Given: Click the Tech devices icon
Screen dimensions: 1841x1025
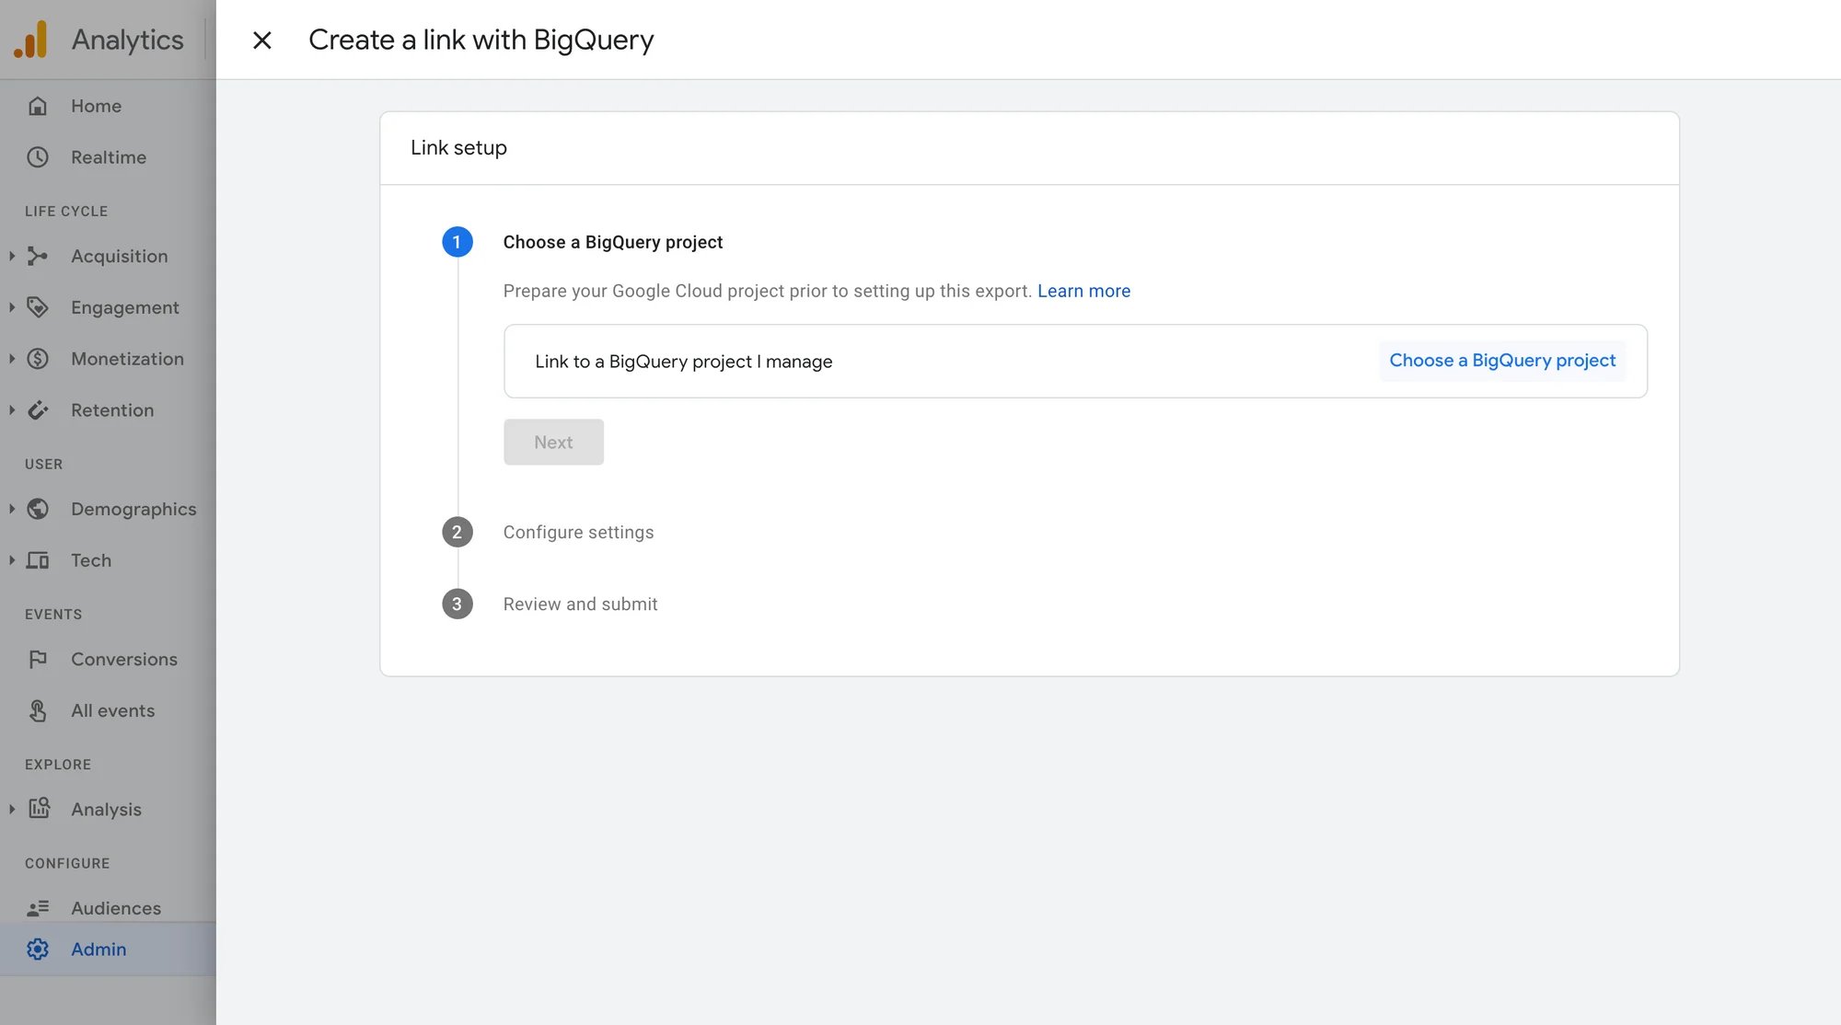Looking at the screenshot, I should pos(38,560).
